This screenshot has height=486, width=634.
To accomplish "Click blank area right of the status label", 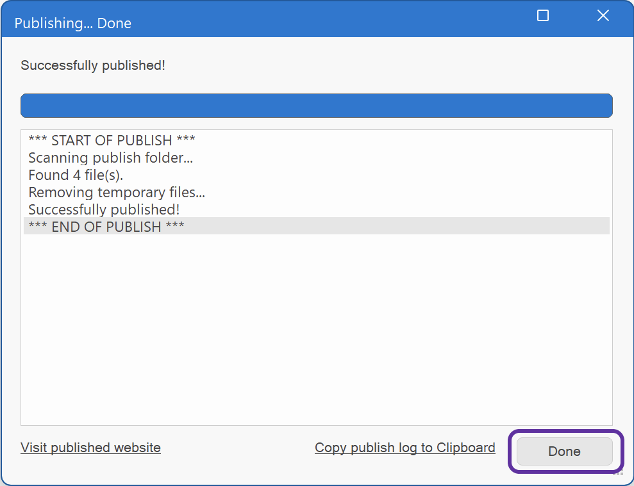I will [x=385, y=65].
